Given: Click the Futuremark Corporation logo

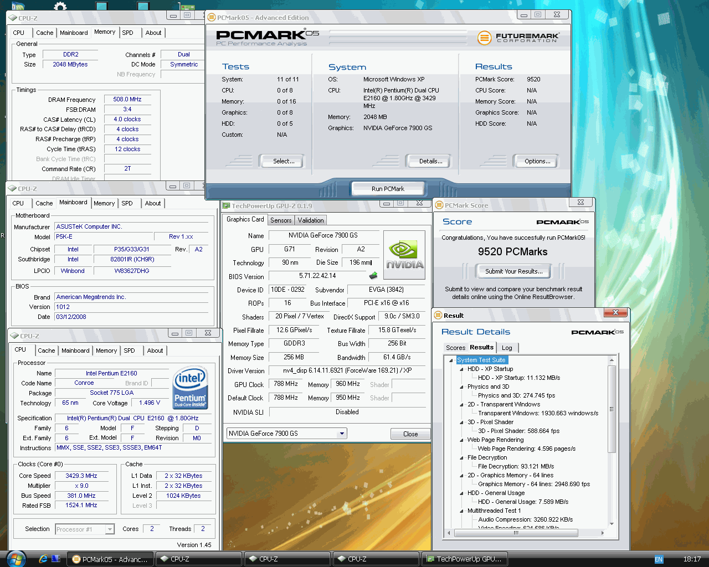Looking at the screenshot, I should [x=518, y=38].
